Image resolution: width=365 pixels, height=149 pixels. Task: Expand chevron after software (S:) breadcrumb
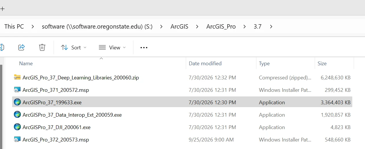coord(161,27)
